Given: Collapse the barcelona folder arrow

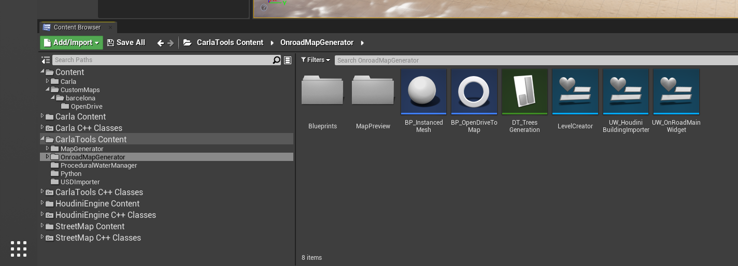Looking at the screenshot, I should [x=53, y=98].
